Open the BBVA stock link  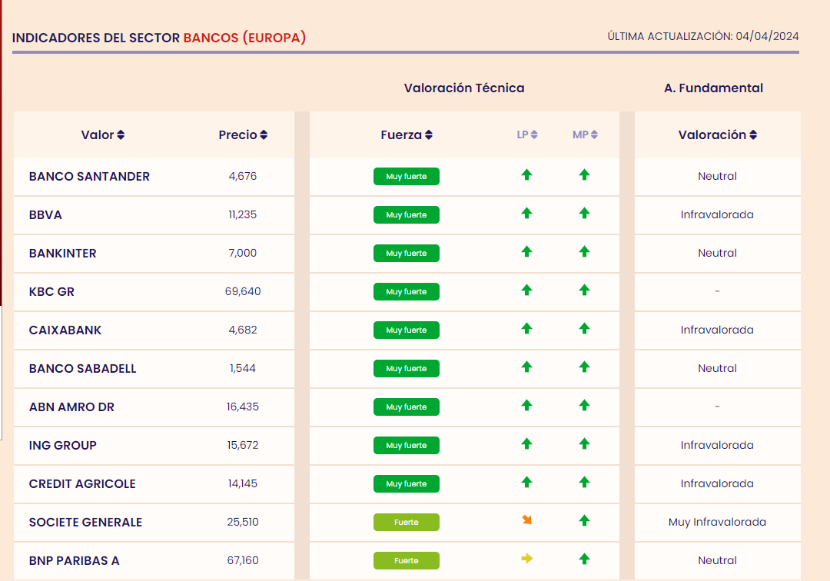(45, 215)
